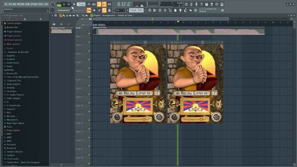This screenshot has width=297, height=167.
Task: Toggle typing keyboard to piano button
Action: (89, 10)
